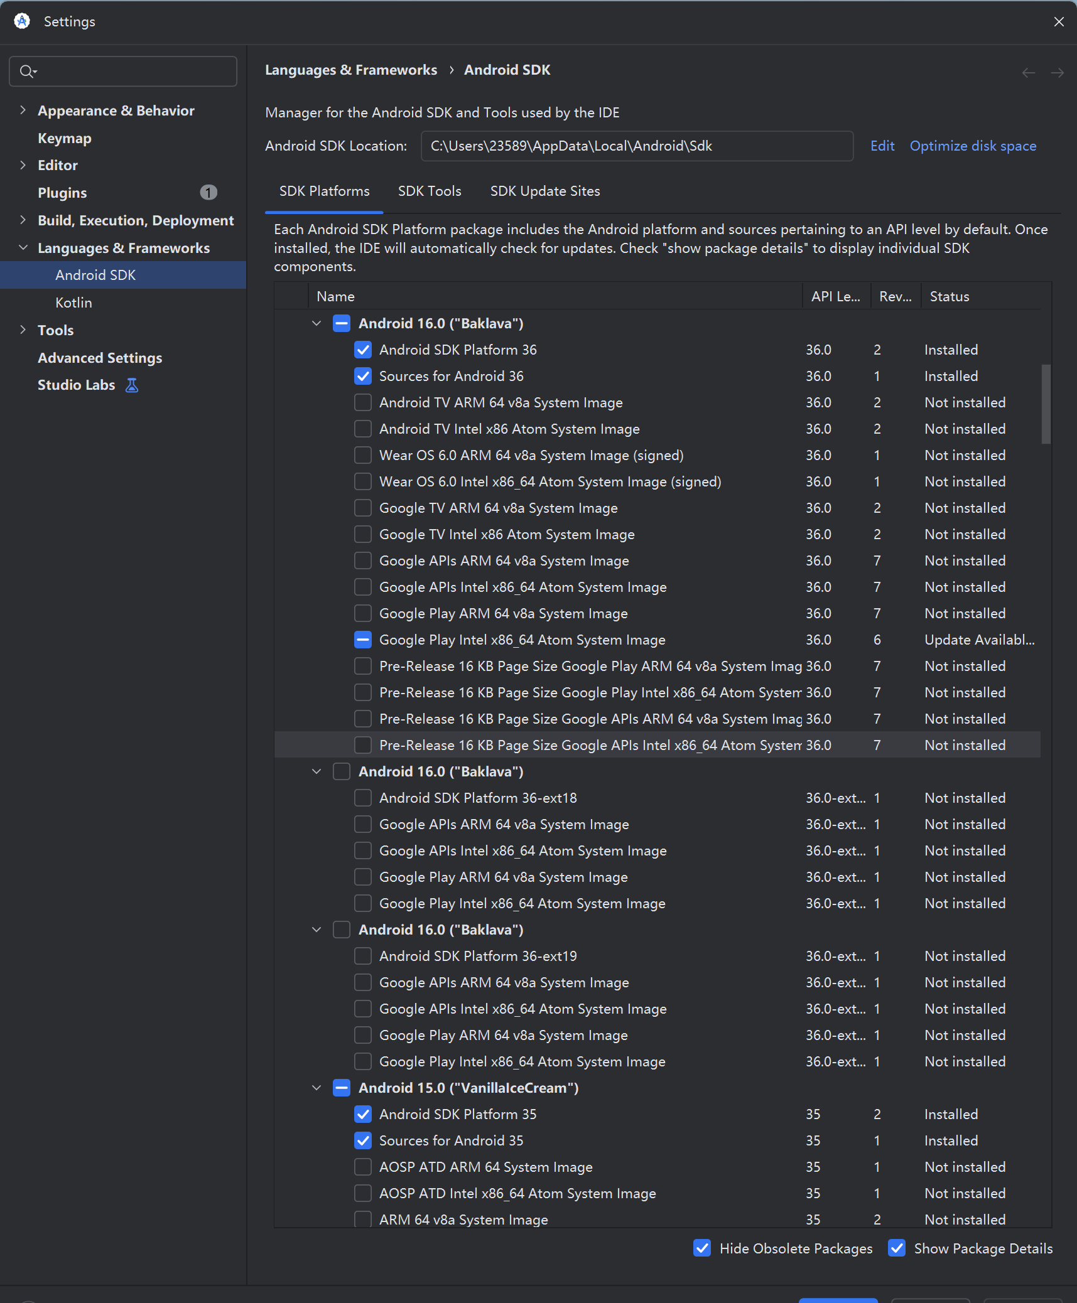1077x1303 pixels.
Task: Uncheck Sources for Android 36
Action: click(x=363, y=376)
